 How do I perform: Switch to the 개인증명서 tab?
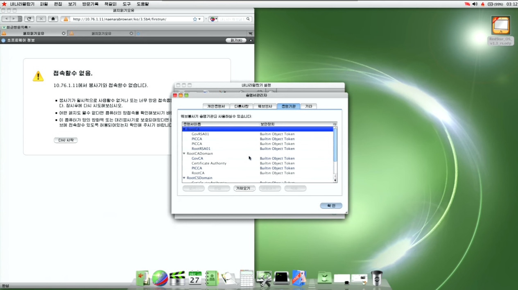pyautogui.click(x=216, y=106)
